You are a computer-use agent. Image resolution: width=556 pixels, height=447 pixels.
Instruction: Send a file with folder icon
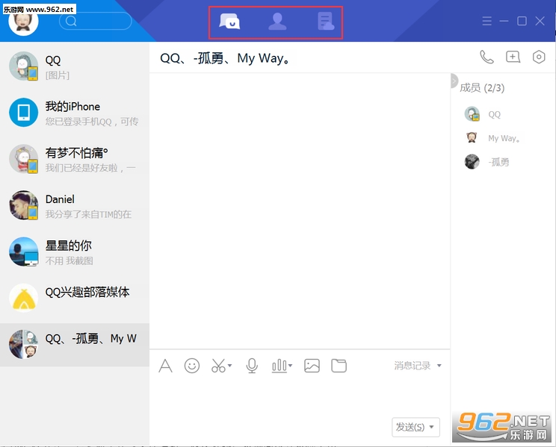[x=339, y=366]
